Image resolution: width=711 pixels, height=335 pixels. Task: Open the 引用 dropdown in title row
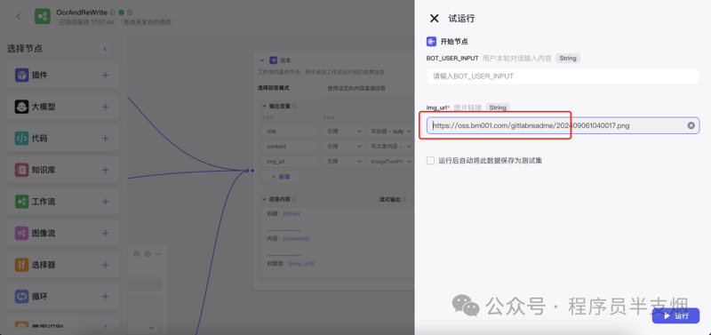pos(343,131)
